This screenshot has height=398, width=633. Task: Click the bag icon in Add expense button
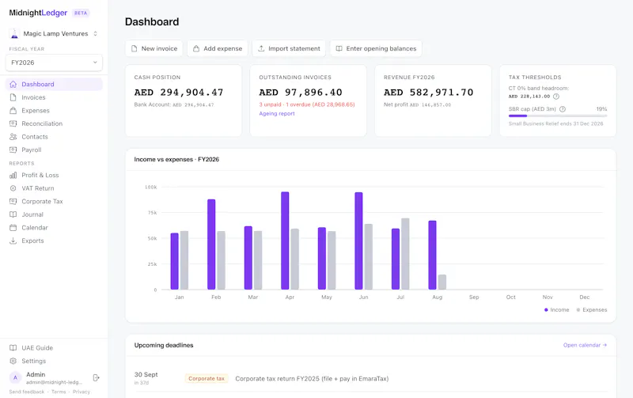[196, 48]
